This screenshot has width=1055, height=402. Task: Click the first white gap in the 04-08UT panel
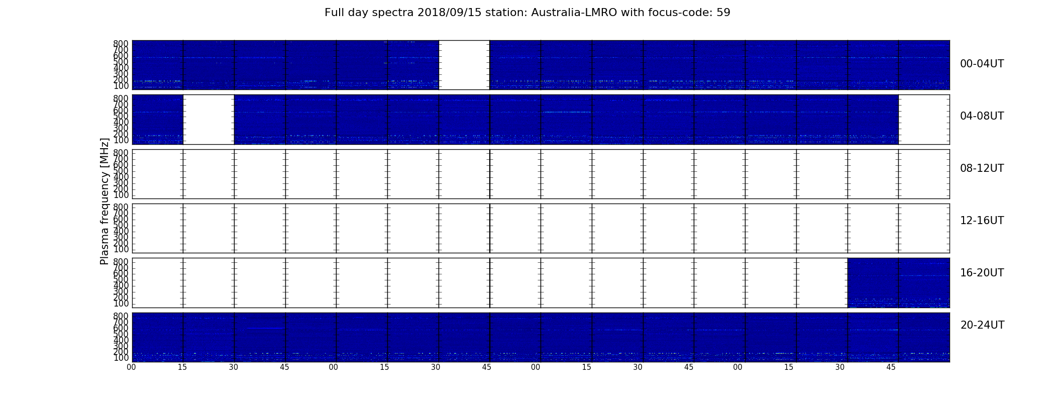tap(208, 120)
